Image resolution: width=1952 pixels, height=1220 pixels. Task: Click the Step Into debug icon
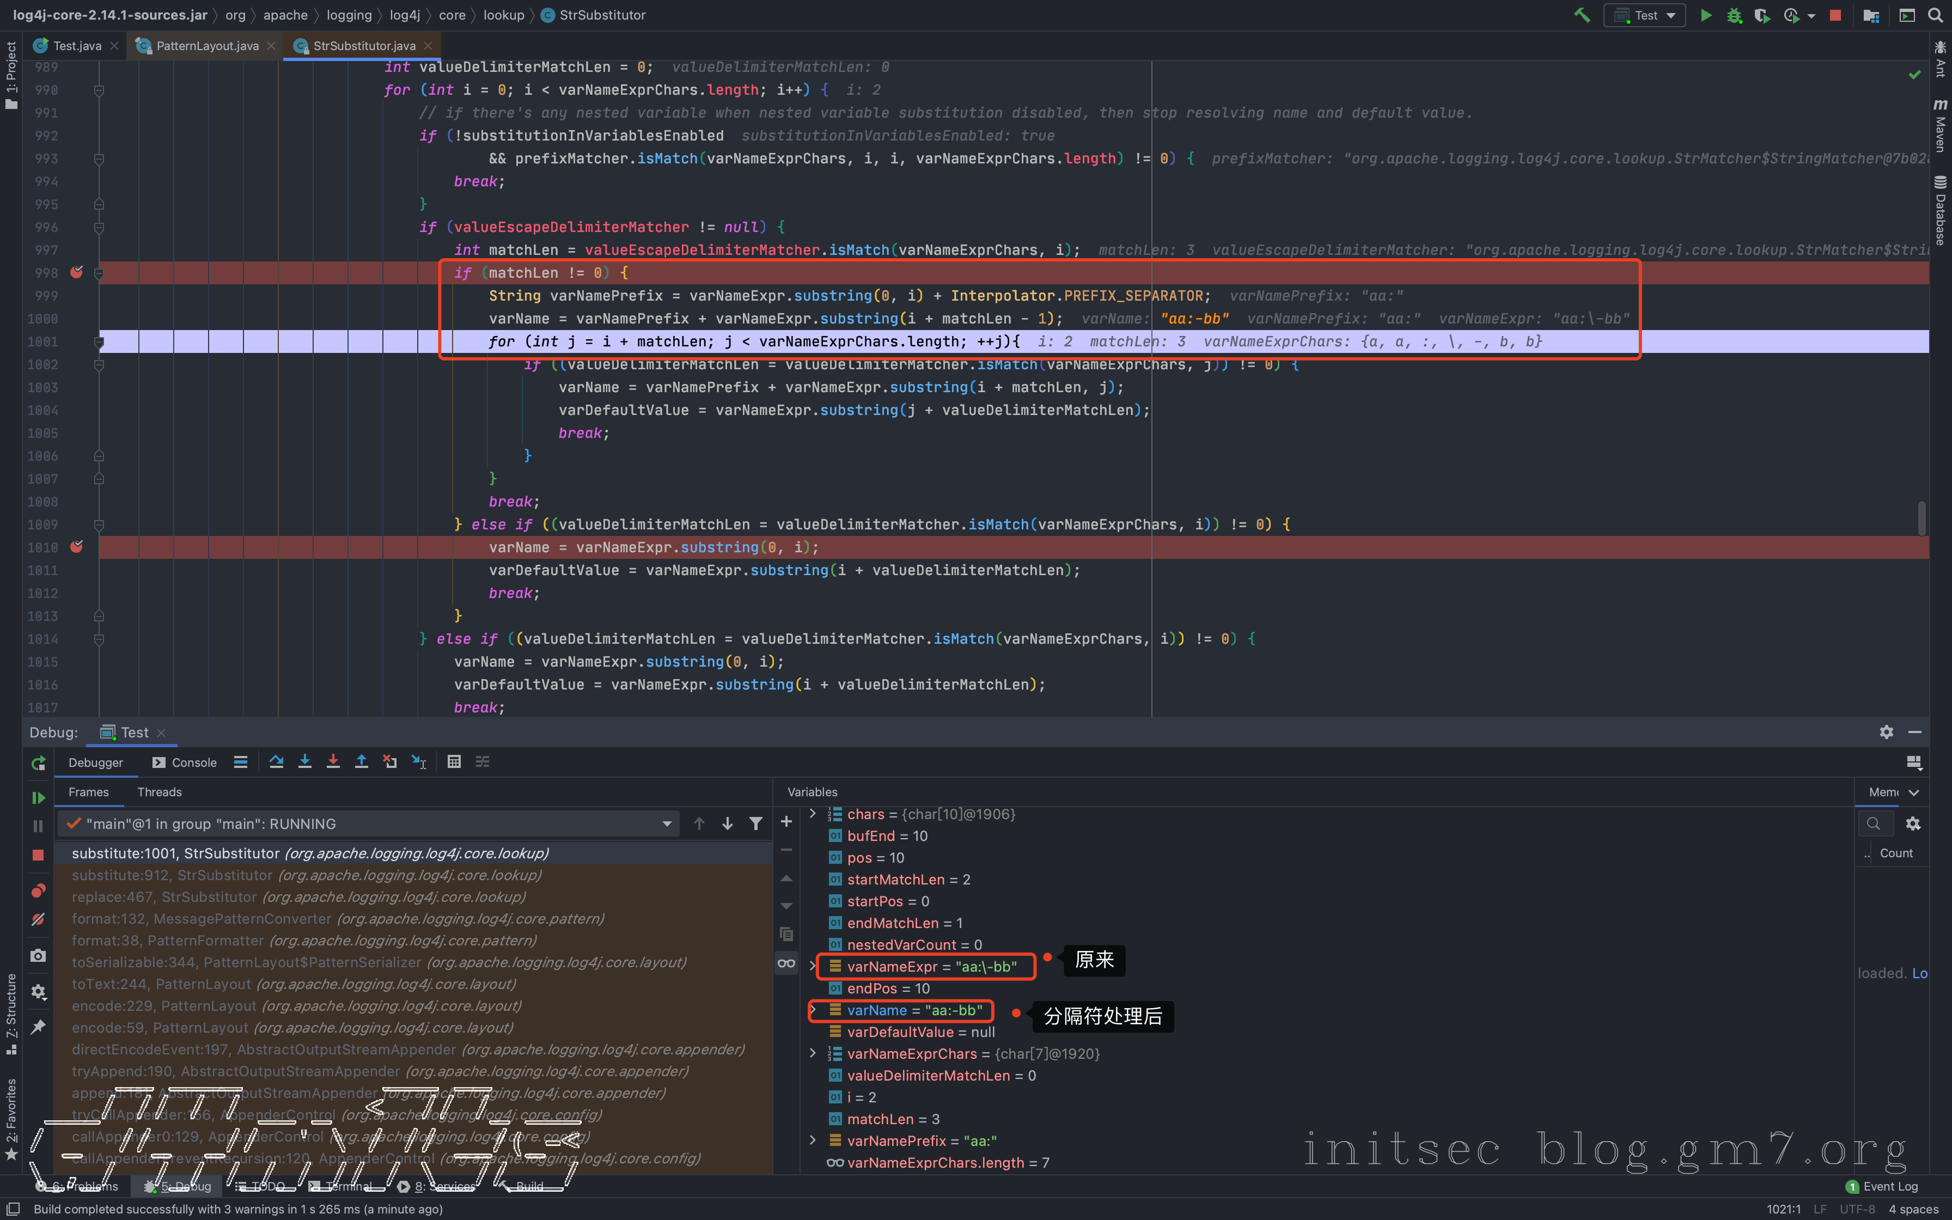pyautogui.click(x=305, y=762)
